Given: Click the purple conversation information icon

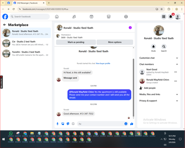Looking at the screenshot, I should click(130, 28).
